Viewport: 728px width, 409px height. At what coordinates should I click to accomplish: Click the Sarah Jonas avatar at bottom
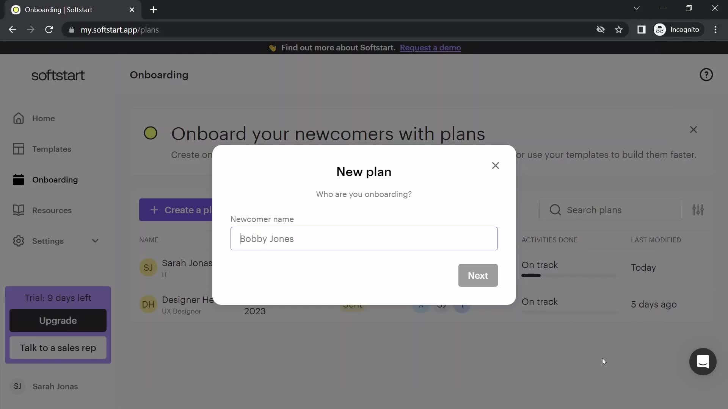[x=17, y=386]
